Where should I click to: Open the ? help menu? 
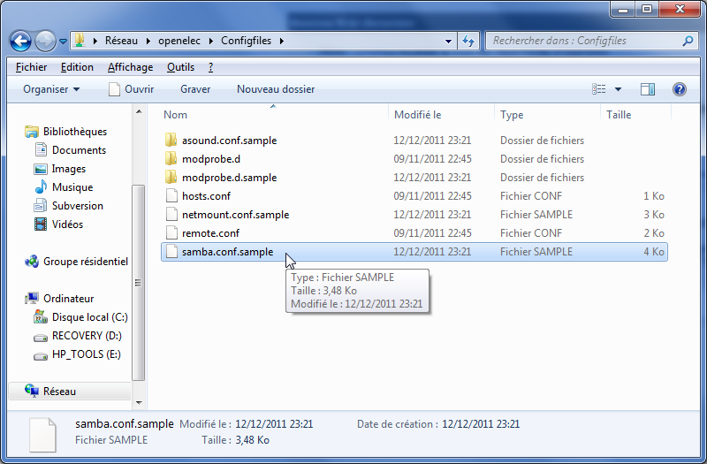click(x=210, y=67)
